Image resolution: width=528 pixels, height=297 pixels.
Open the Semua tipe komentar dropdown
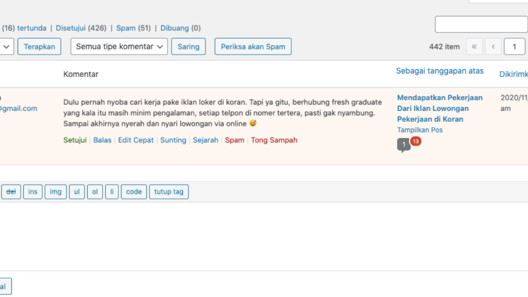119,46
